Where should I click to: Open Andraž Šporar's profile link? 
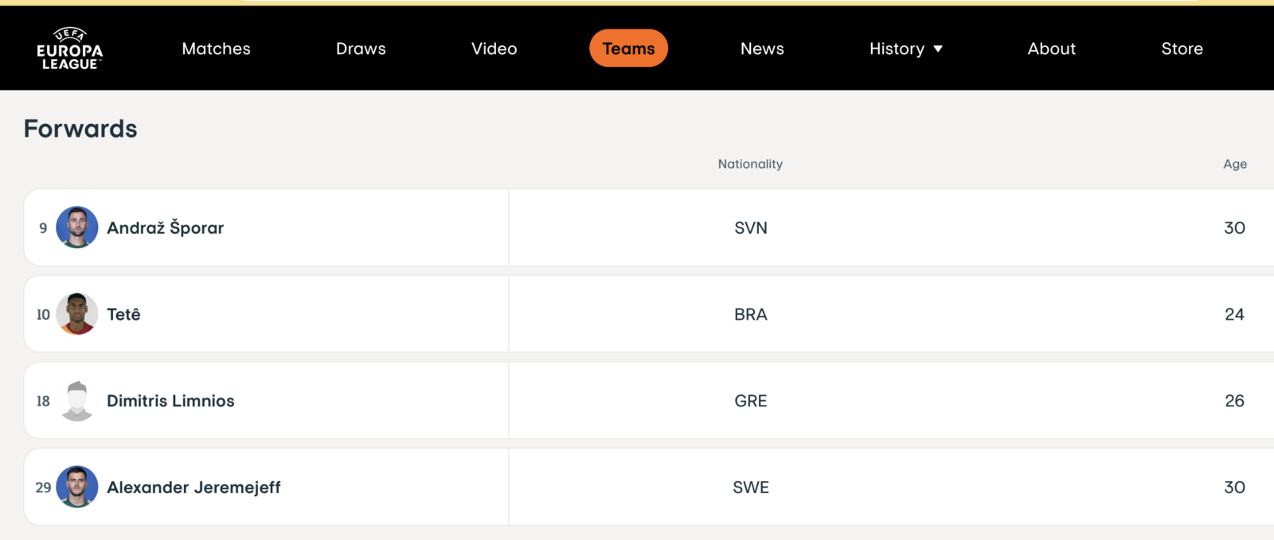point(166,227)
